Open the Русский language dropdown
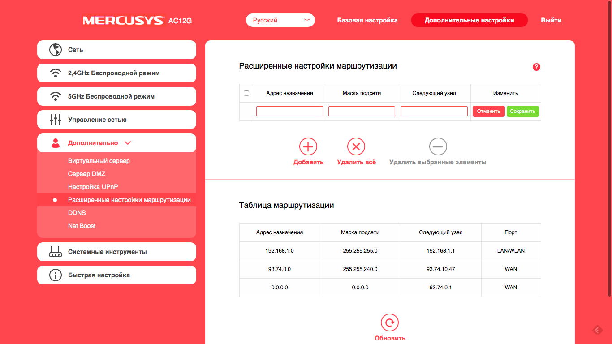The height and width of the screenshot is (344, 612). click(x=280, y=20)
